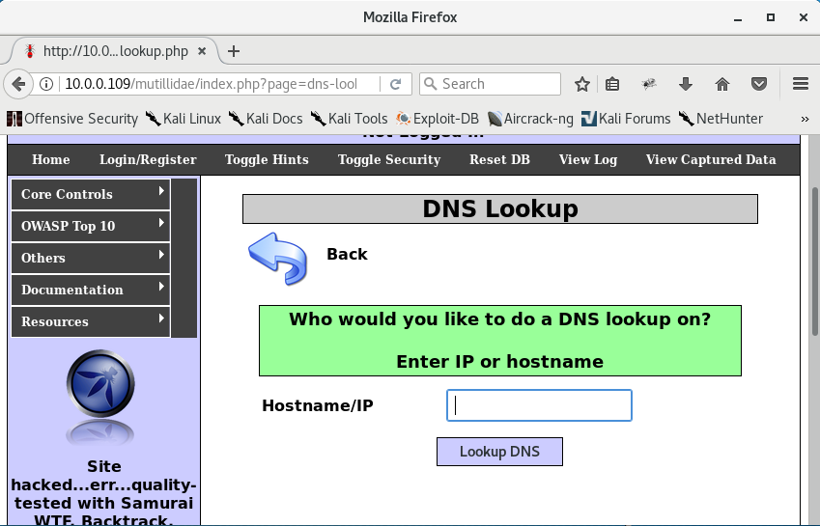
Task: Select the lookup.php browser tab
Action: (x=115, y=51)
